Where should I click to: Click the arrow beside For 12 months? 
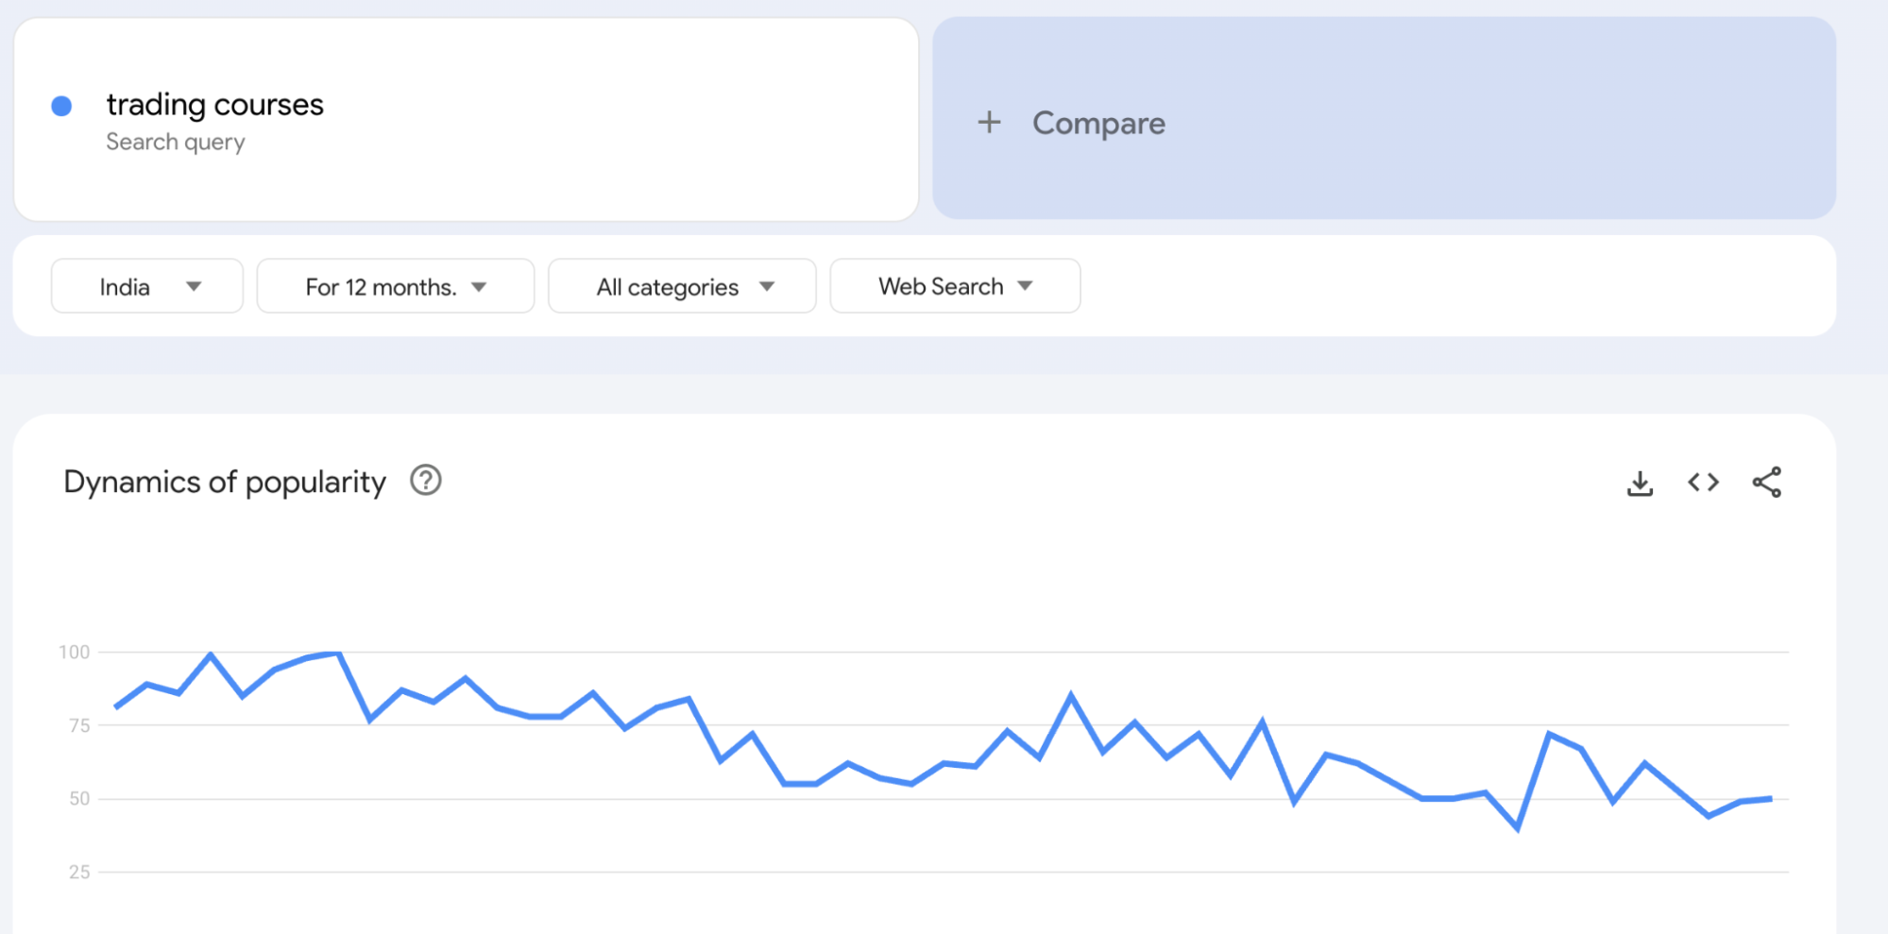click(479, 287)
